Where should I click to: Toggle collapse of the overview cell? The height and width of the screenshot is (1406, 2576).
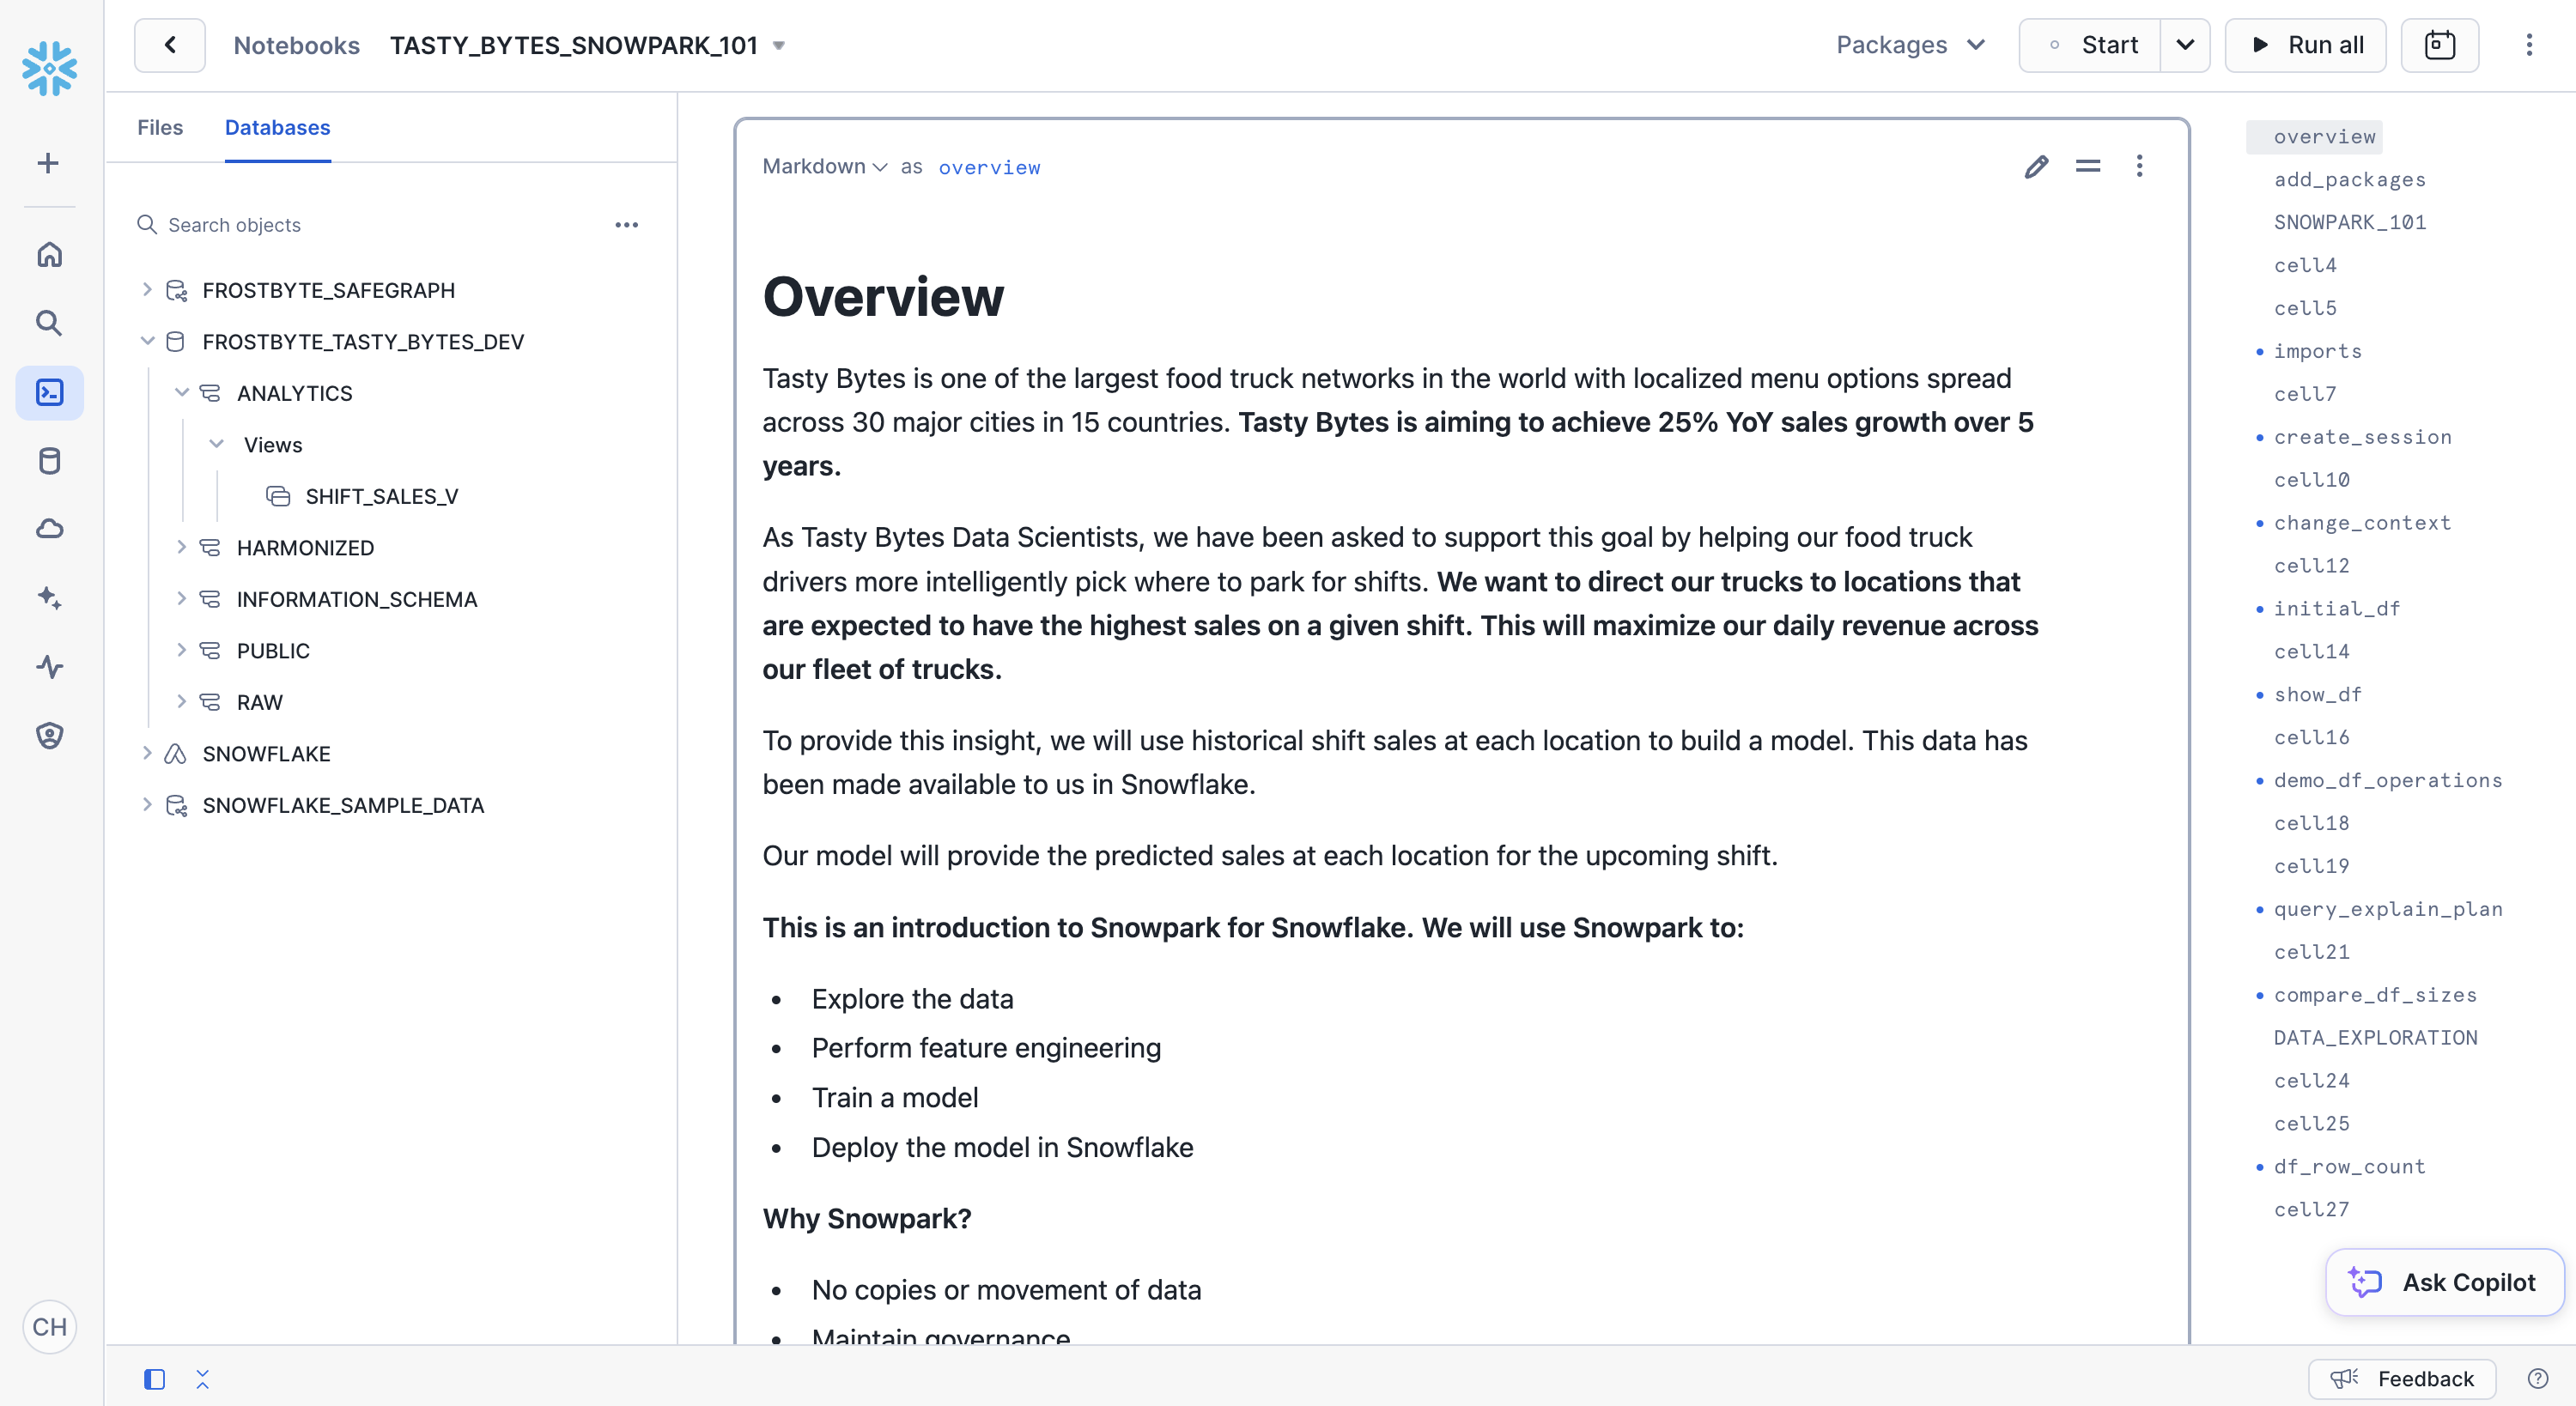(x=2087, y=166)
